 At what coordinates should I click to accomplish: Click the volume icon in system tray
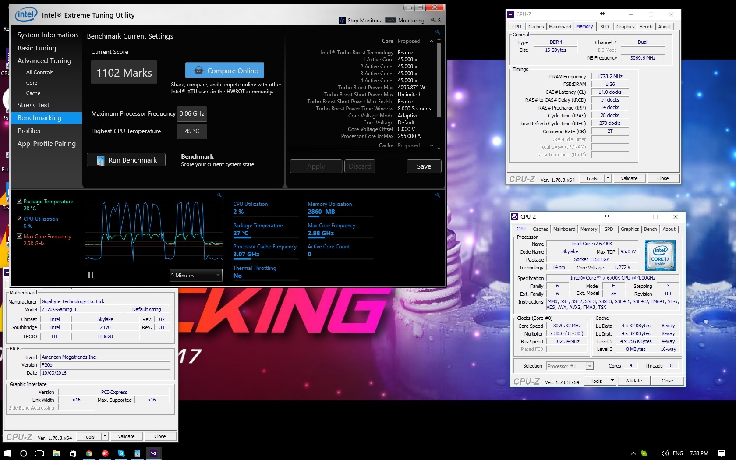coord(665,453)
